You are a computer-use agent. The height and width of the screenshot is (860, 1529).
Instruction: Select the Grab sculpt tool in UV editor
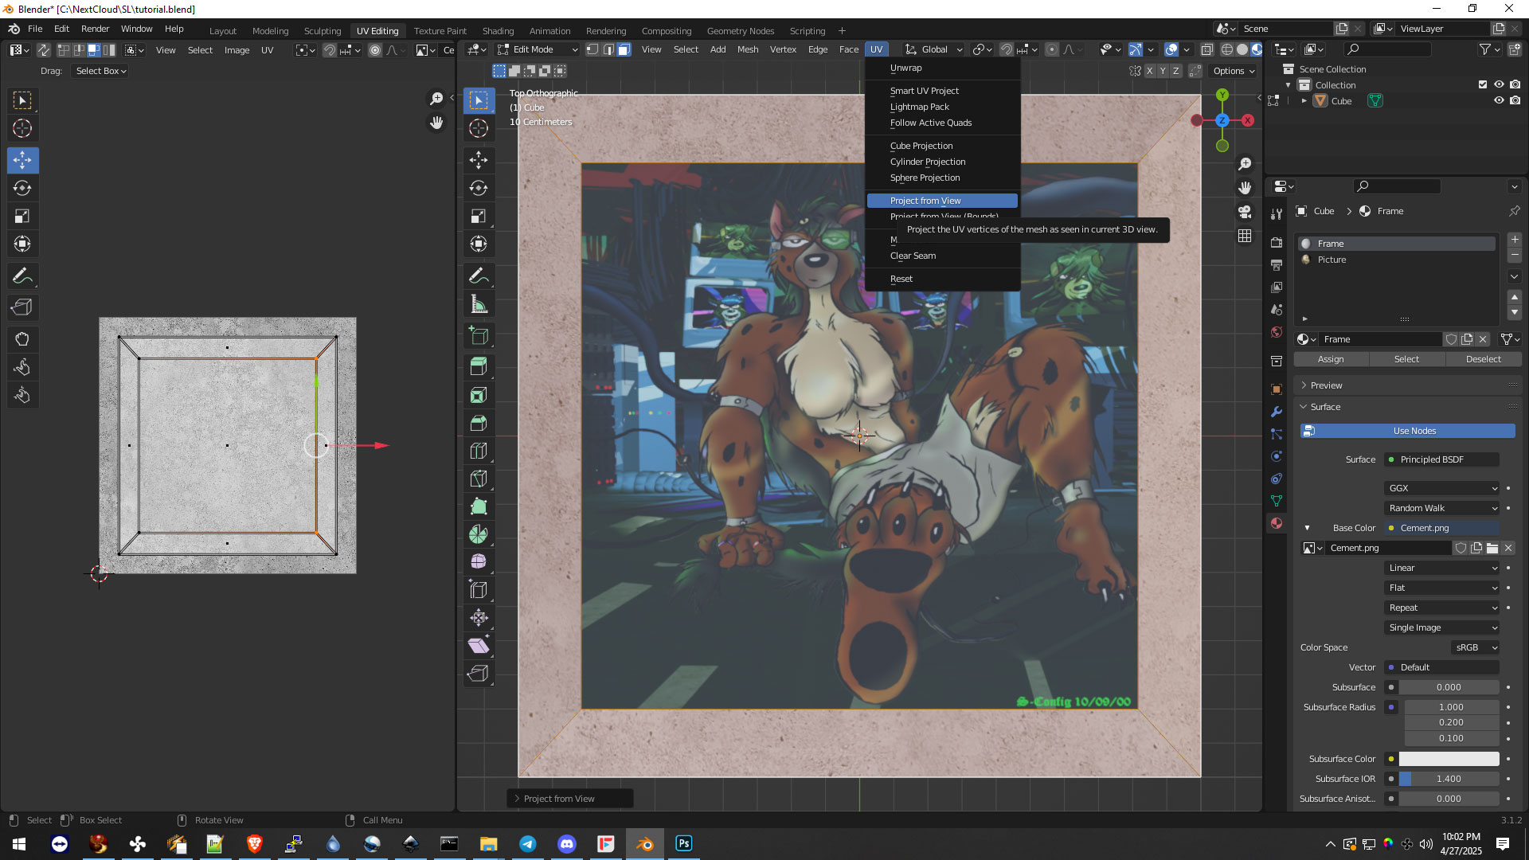coord(22,339)
